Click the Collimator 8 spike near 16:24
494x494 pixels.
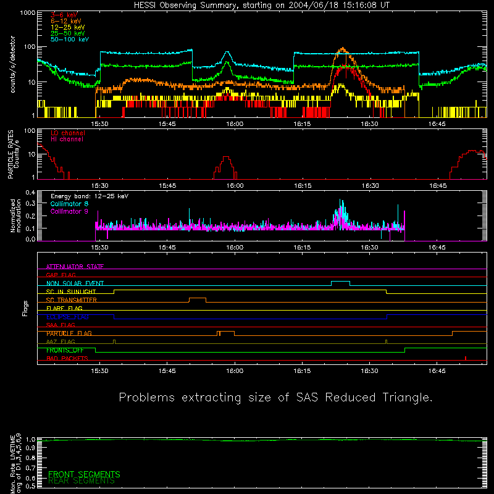(x=341, y=211)
